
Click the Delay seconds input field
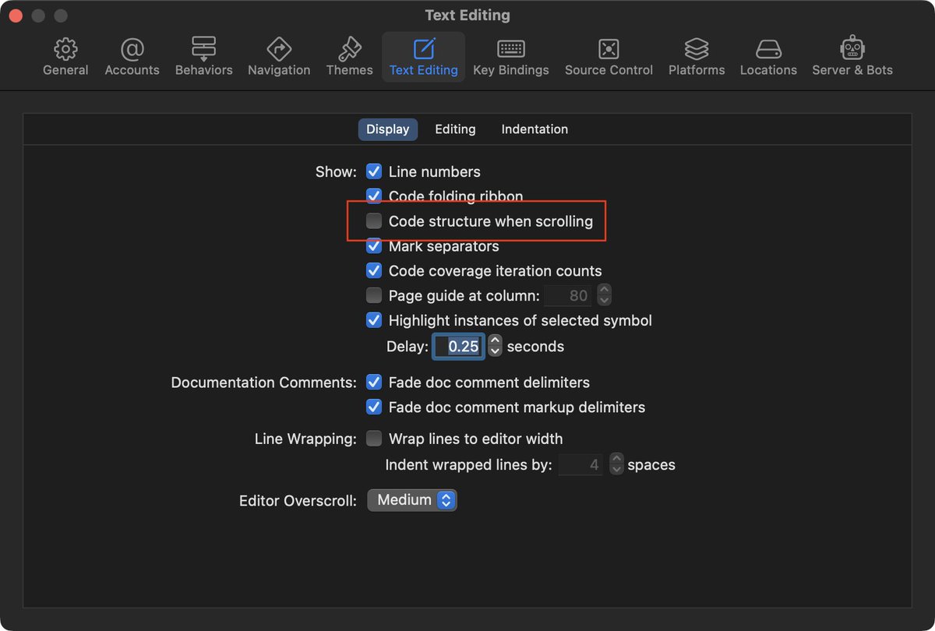coord(458,346)
